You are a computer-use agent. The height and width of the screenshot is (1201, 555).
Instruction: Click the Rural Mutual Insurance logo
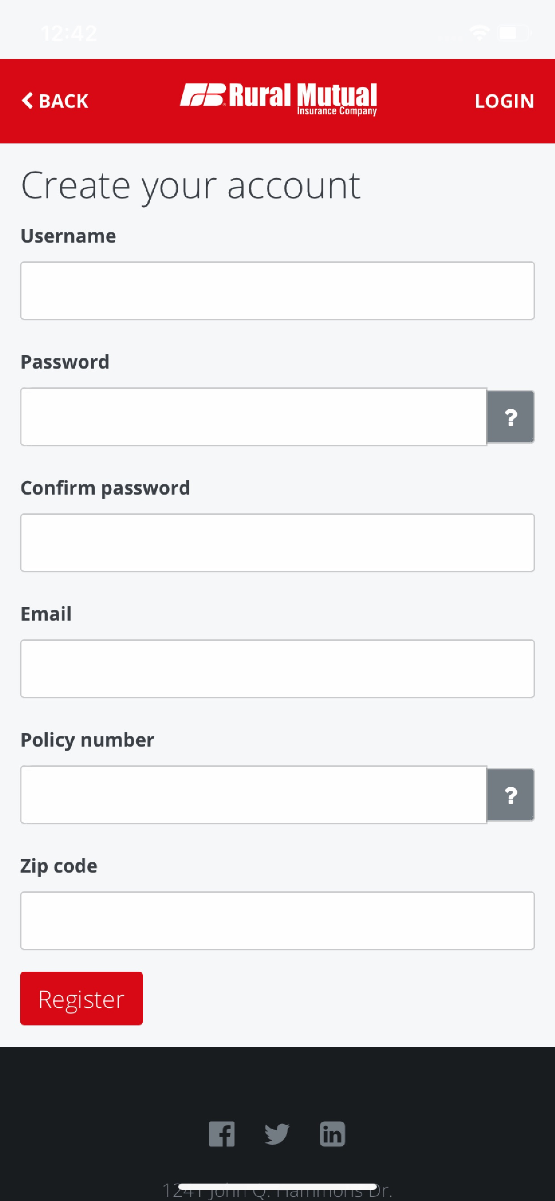tap(278, 99)
